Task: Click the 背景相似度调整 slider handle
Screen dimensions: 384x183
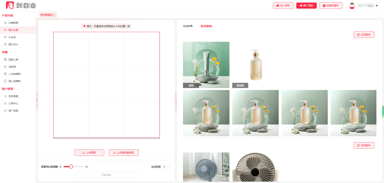Action: pos(71,167)
